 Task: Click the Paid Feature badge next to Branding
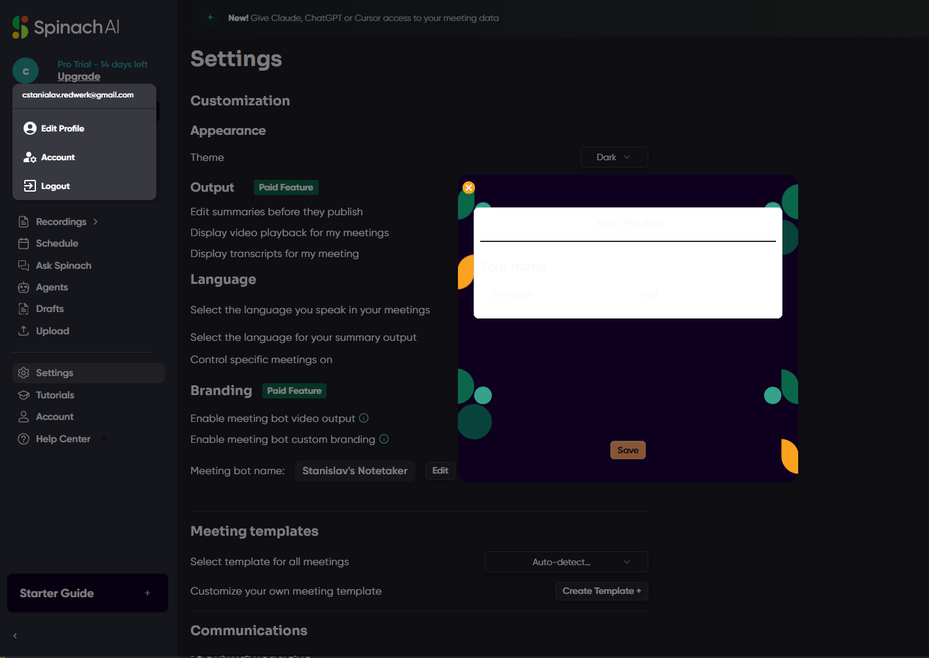pos(294,390)
